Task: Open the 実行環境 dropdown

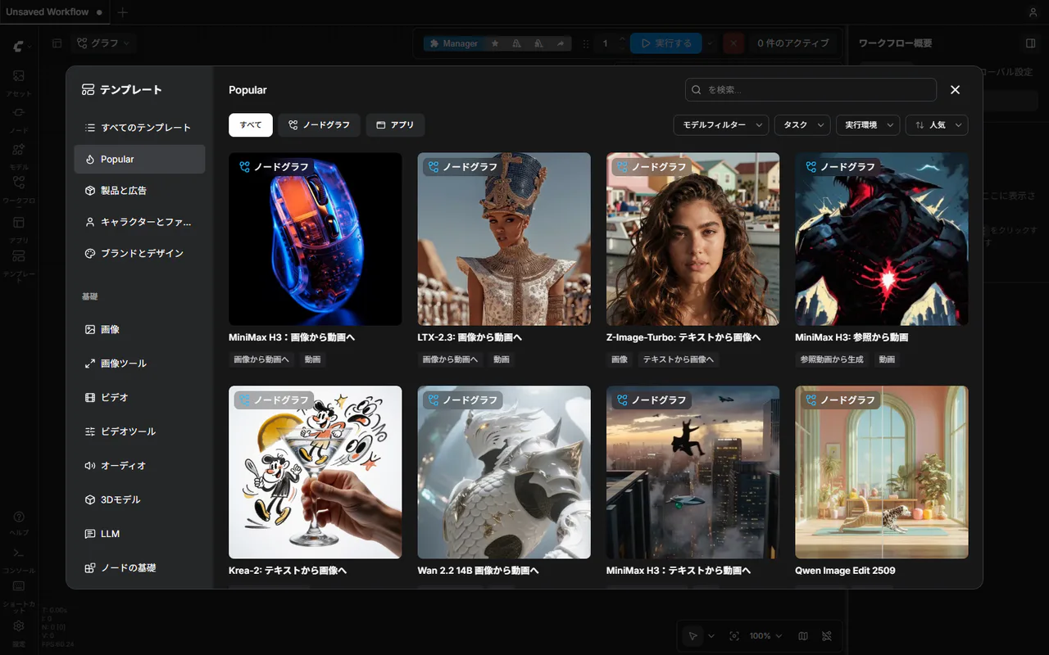Action: point(868,125)
